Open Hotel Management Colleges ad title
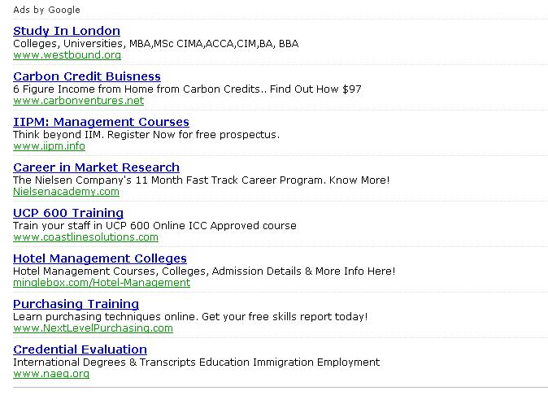548x395 pixels. [100, 258]
